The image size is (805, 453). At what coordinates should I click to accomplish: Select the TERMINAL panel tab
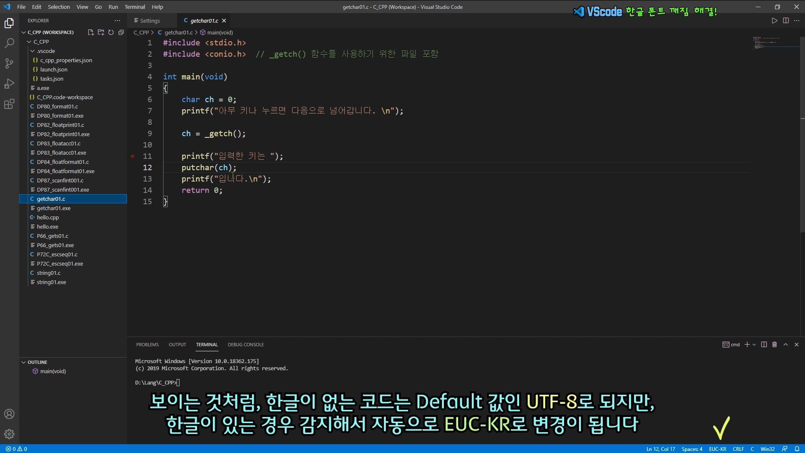click(x=207, y=345)
